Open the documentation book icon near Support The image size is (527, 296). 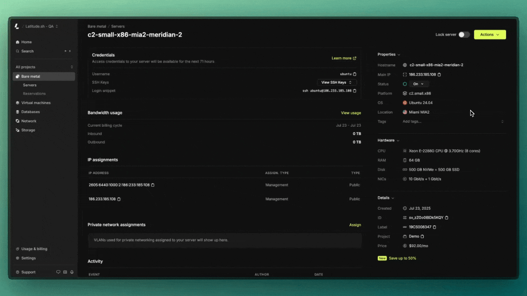(x=65, y=272)
